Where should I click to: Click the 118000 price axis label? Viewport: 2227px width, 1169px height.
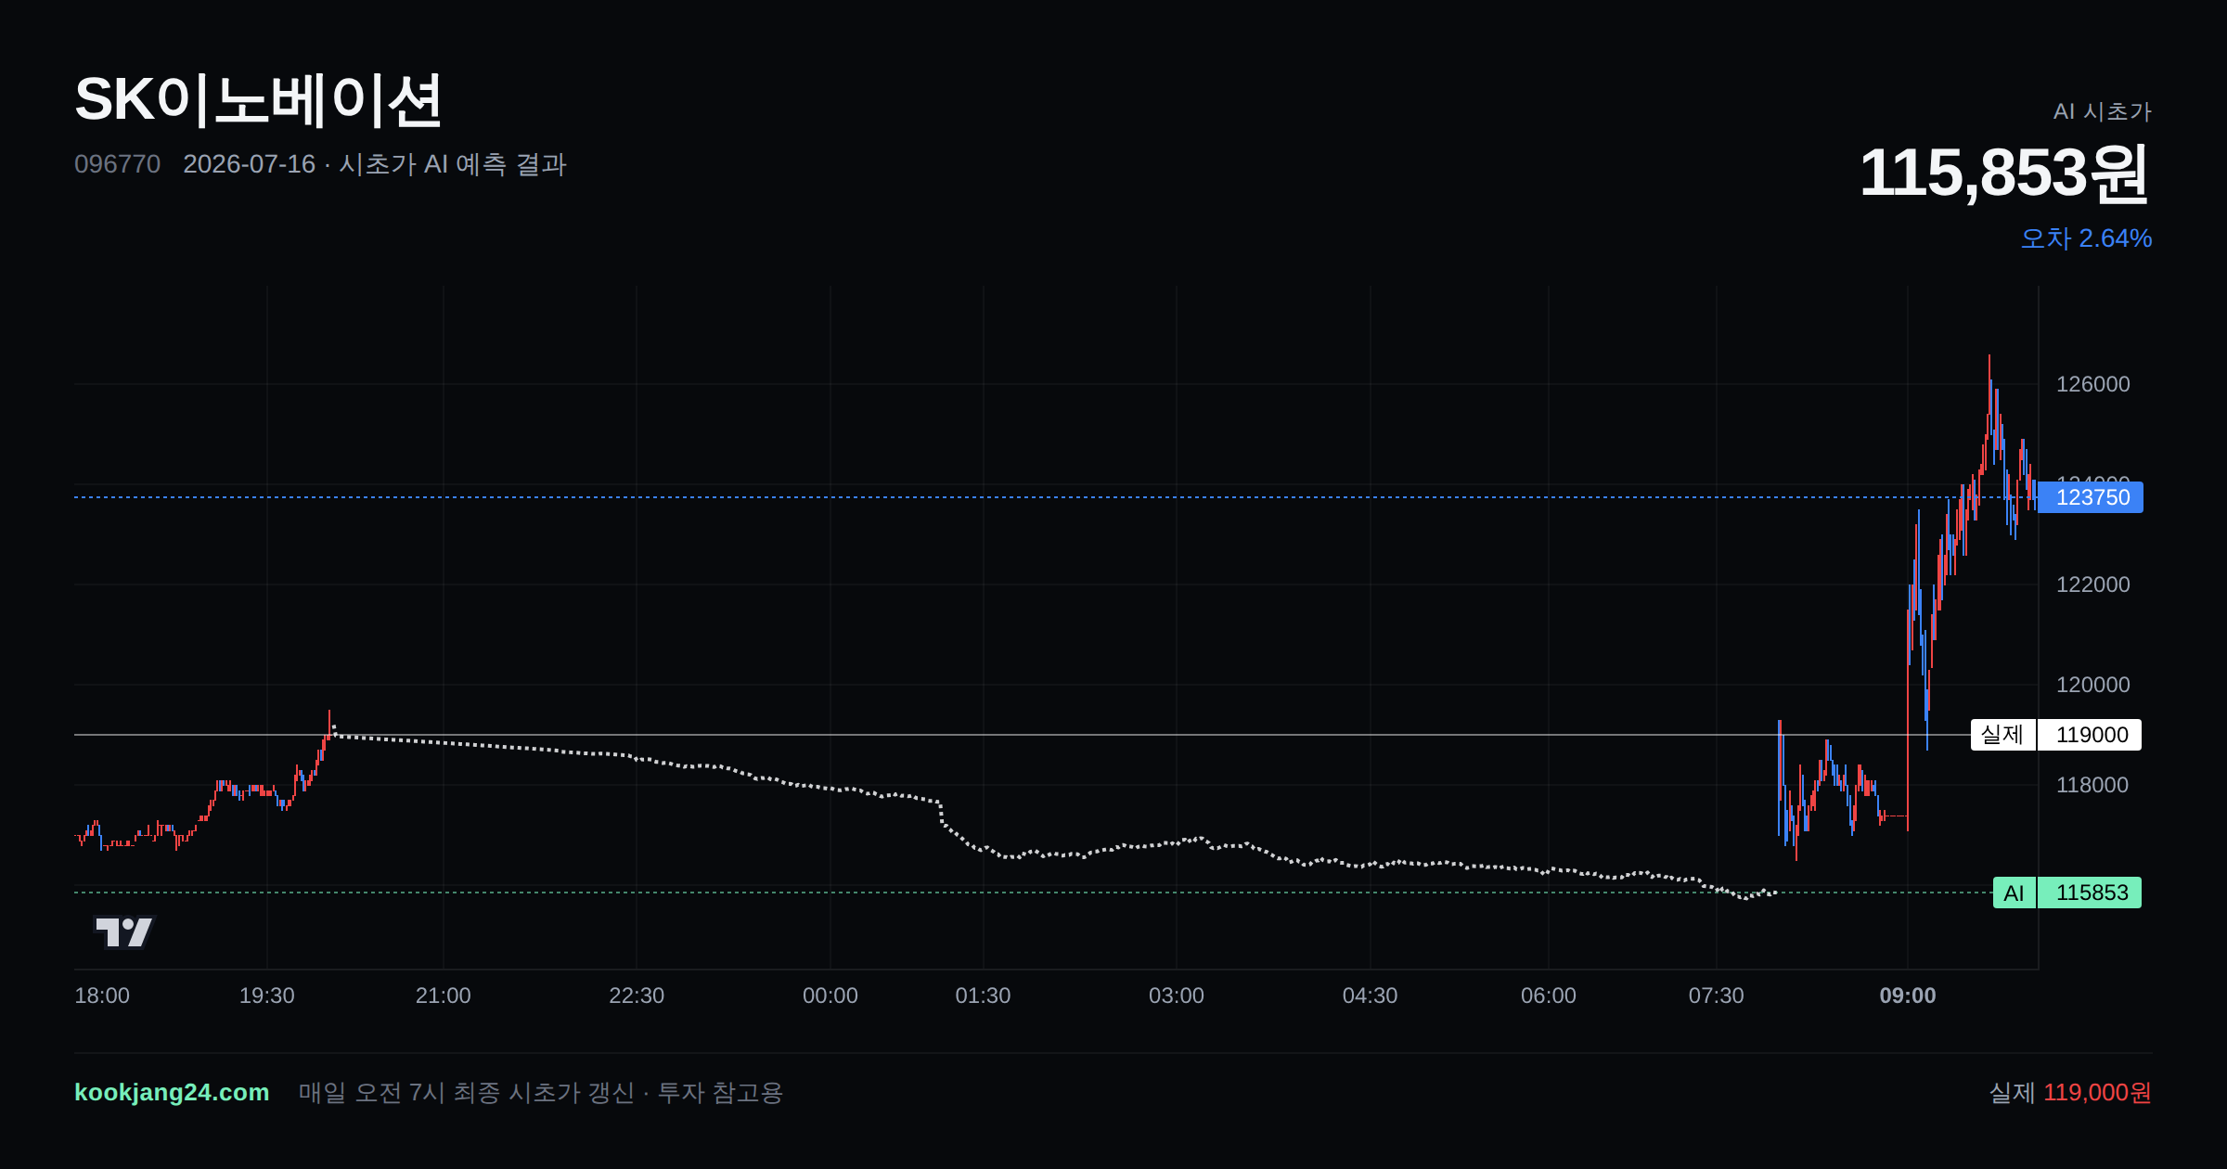[x=2092, y=785]
